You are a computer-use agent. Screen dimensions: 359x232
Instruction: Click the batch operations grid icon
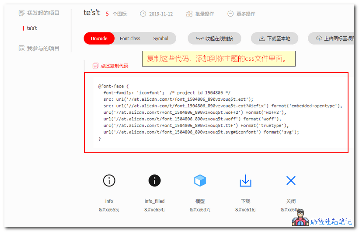coord(189,14)
